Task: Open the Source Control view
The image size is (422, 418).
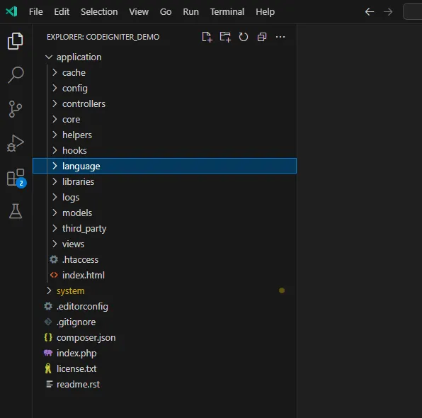Action: [x=16, y=109]
